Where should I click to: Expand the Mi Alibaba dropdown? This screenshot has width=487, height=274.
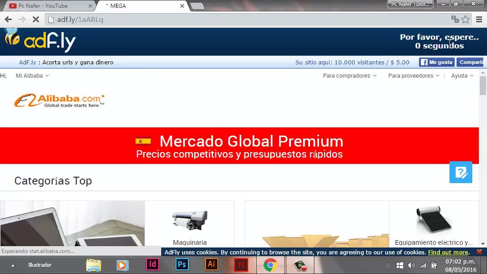[32, 76]
